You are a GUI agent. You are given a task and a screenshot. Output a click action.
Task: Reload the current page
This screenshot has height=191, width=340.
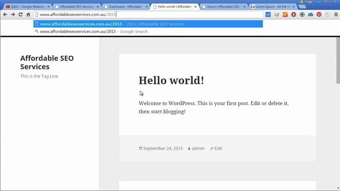coord(21,14)
